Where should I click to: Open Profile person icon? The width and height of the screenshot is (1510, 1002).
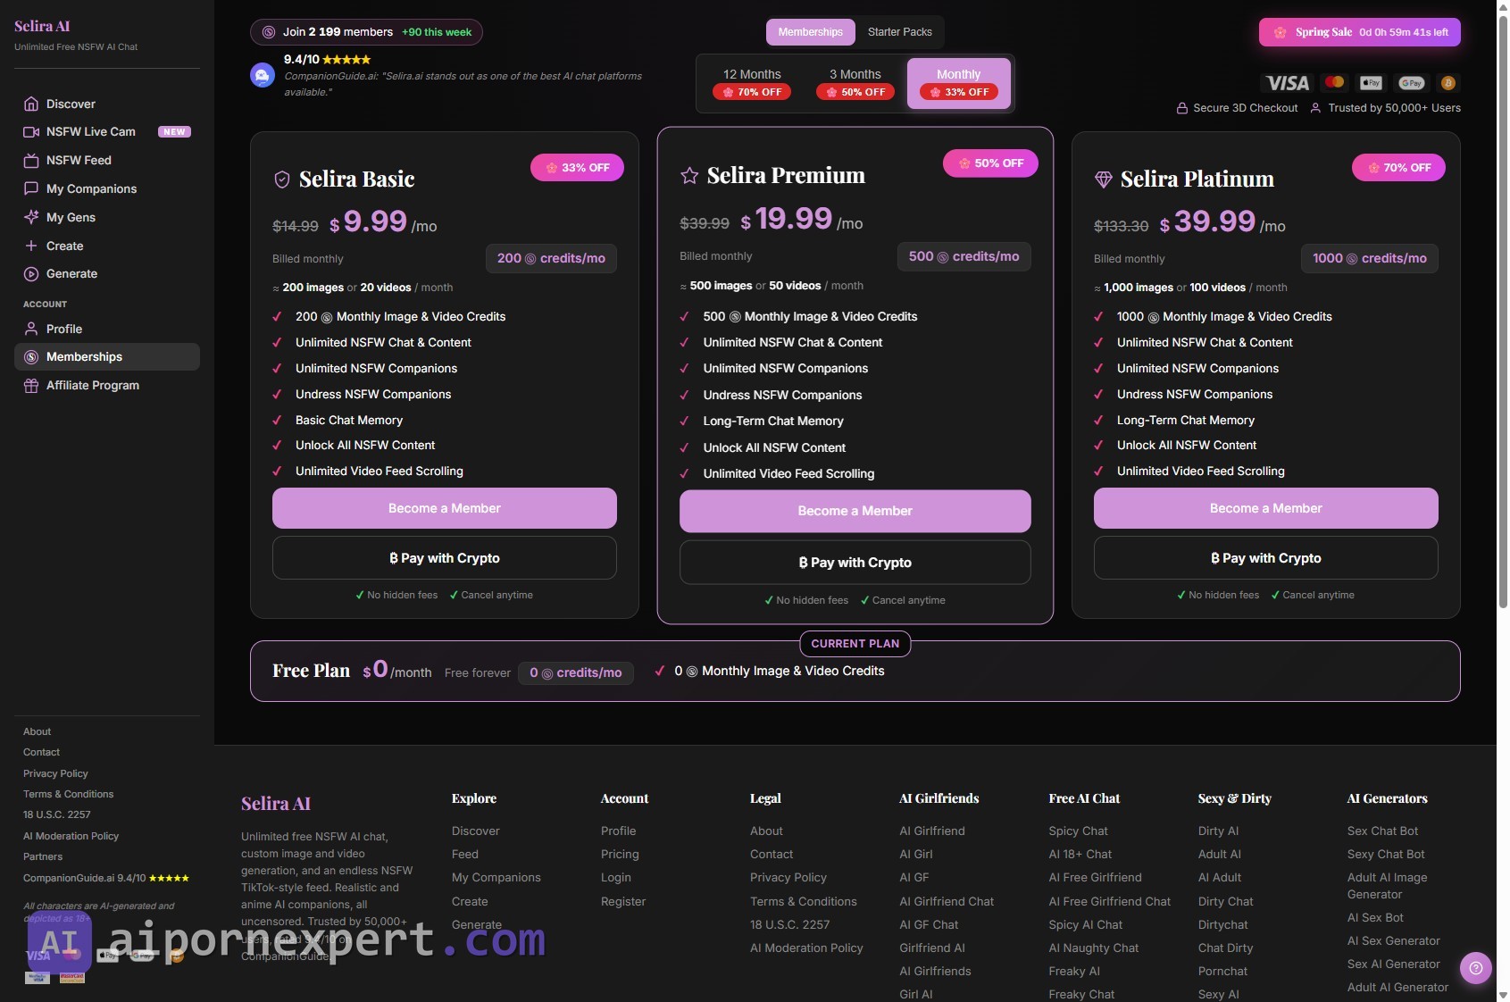(31, 329)
